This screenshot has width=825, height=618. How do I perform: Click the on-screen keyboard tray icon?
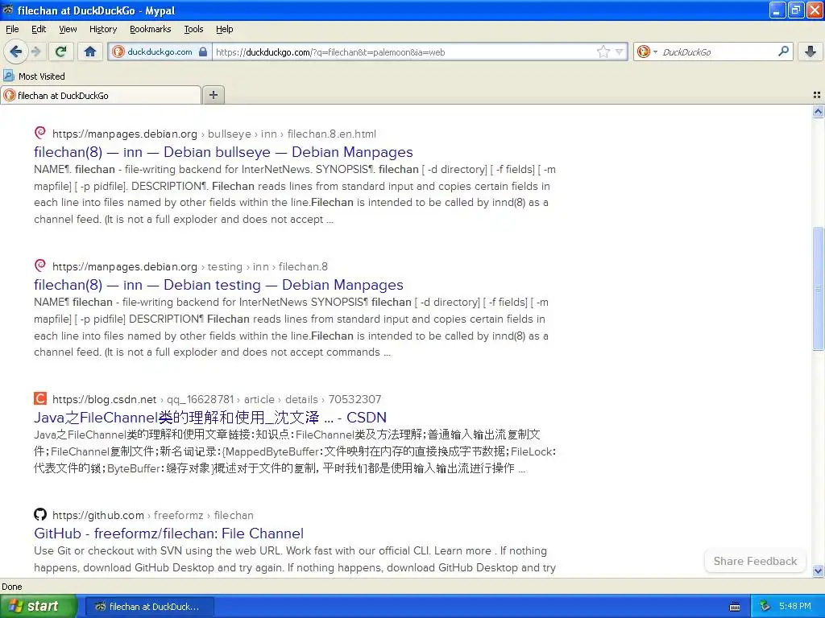[735, 607]
